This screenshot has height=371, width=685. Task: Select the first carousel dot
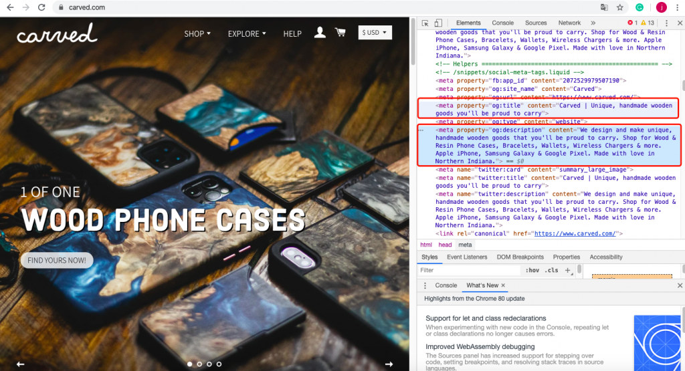189,364
